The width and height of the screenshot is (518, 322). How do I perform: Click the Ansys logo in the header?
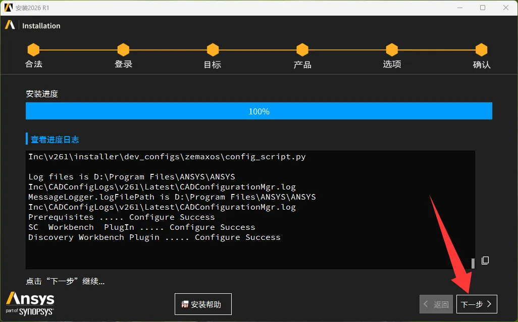click(10, 25)
